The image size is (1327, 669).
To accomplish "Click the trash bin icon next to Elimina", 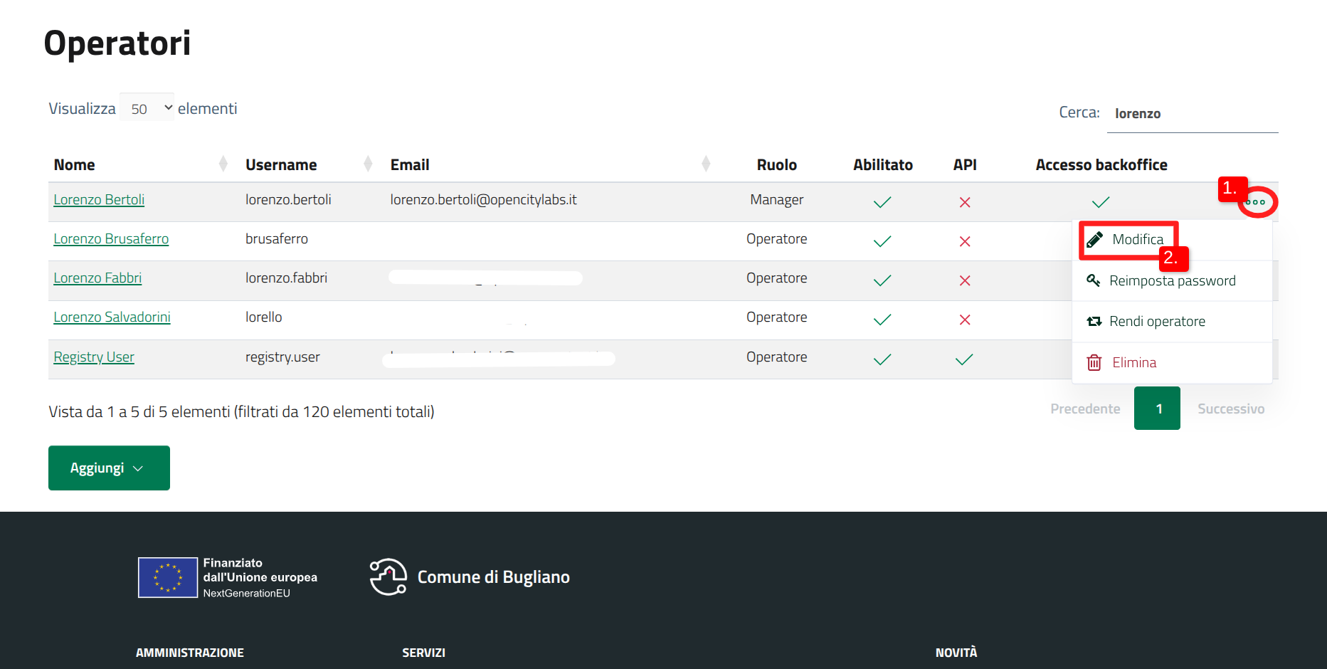I will pos(1094,362).
